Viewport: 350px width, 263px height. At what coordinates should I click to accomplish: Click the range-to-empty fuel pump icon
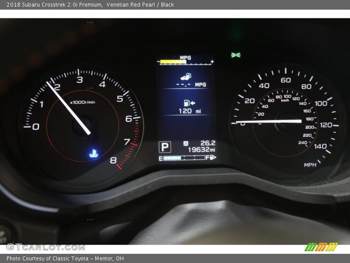point(188,103)
